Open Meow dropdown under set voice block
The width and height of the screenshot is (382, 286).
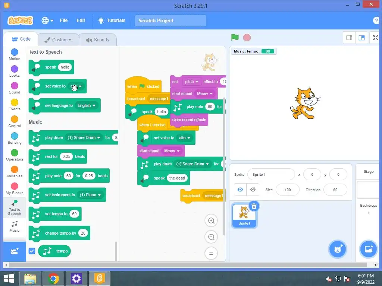tap(172, 151)
